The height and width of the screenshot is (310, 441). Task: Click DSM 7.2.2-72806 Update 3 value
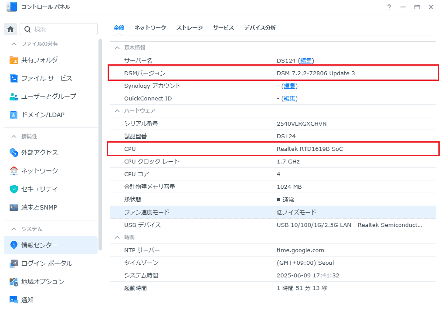(315, 73)
